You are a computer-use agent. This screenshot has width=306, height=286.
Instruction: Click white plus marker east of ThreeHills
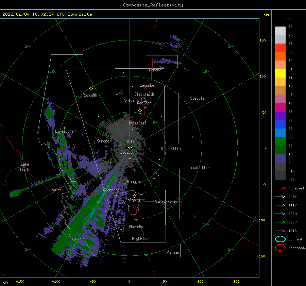[x=192, y=137]
